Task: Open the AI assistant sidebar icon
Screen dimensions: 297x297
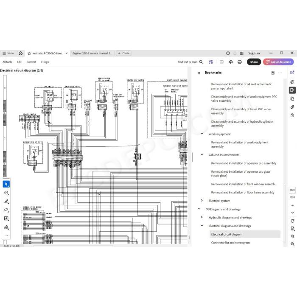Action: (x=292, y=73)
